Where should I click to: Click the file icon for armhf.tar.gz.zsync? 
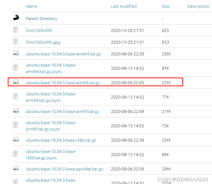coord(15,125)
